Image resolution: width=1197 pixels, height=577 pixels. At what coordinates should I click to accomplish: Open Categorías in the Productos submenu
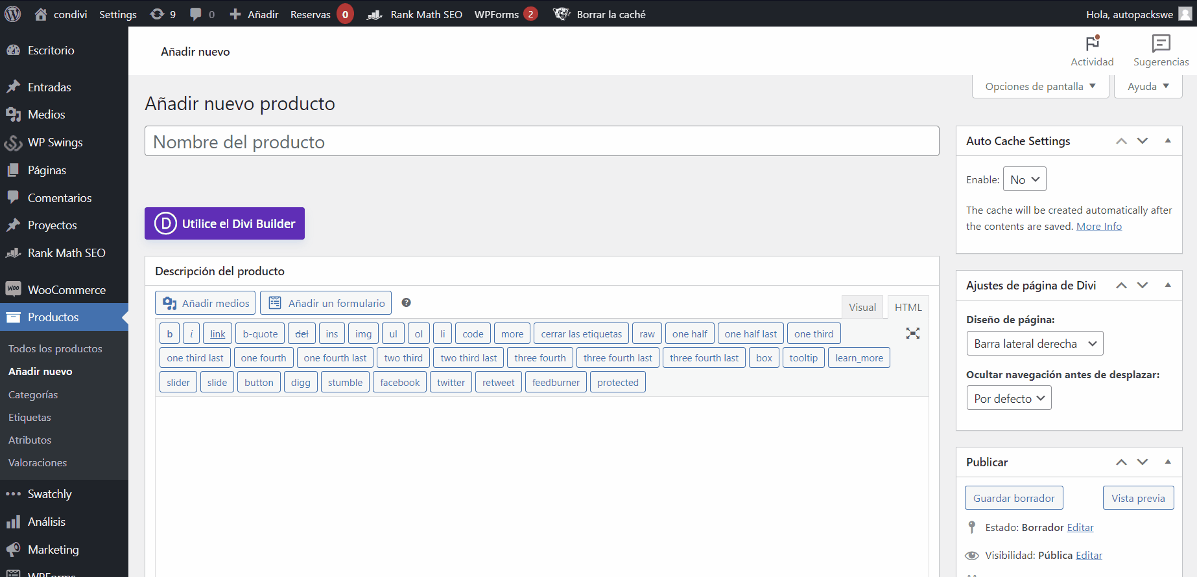[x=33, y=394]
